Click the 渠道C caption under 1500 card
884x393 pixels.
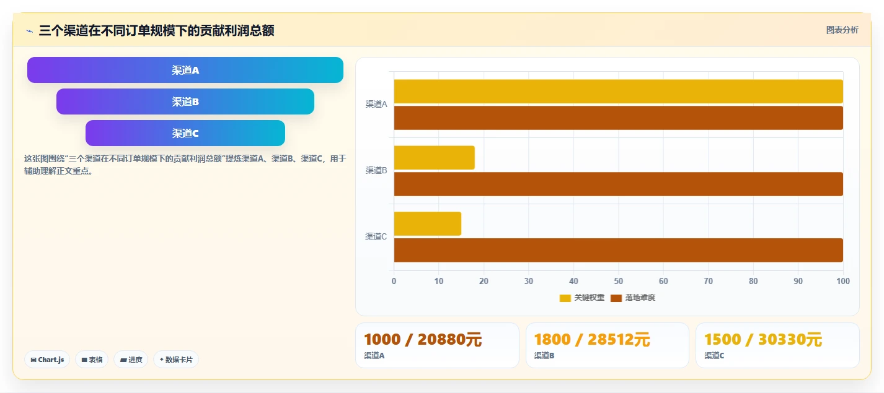[x=714, y=356]
